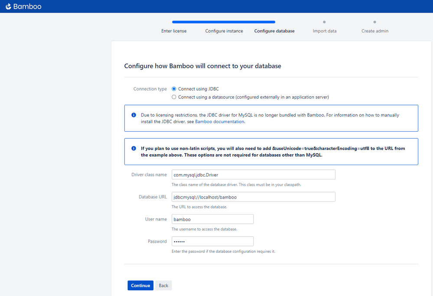
Task: Click the datasource connection option label
Action: pos(254,97)
